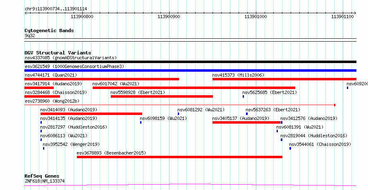Click the blue marker under nsv5625685
The height and width of the screenshot is (190, 368).
tap(244, 96)
